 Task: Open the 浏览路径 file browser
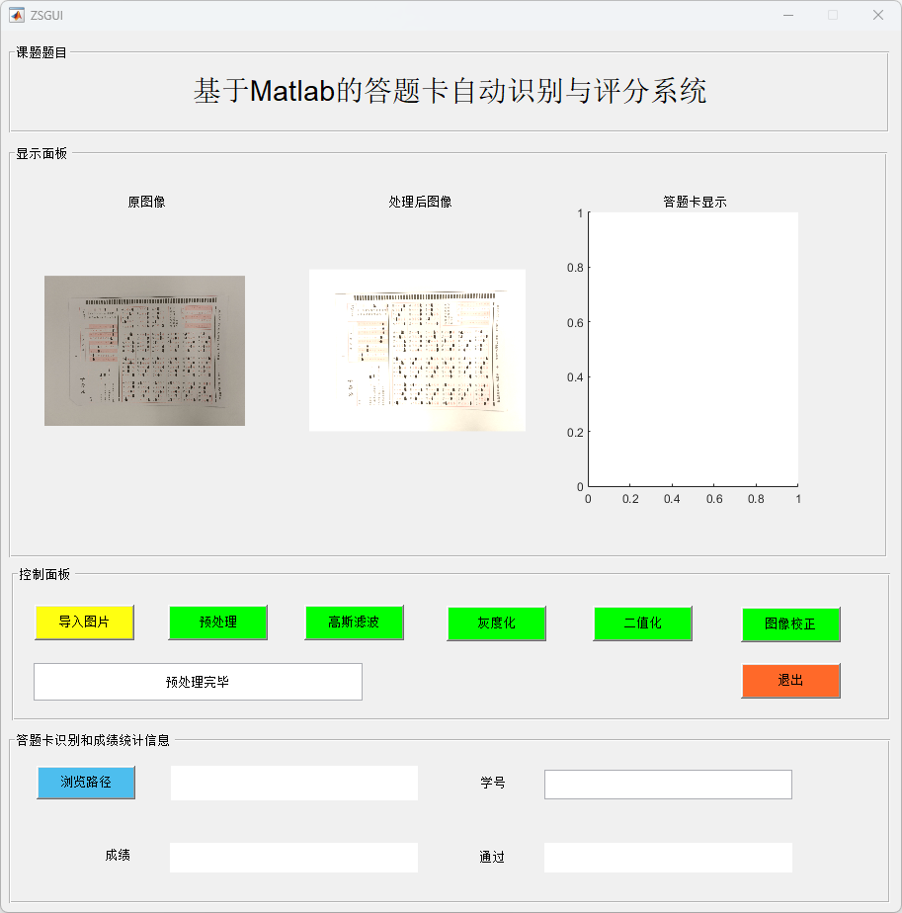86,783
